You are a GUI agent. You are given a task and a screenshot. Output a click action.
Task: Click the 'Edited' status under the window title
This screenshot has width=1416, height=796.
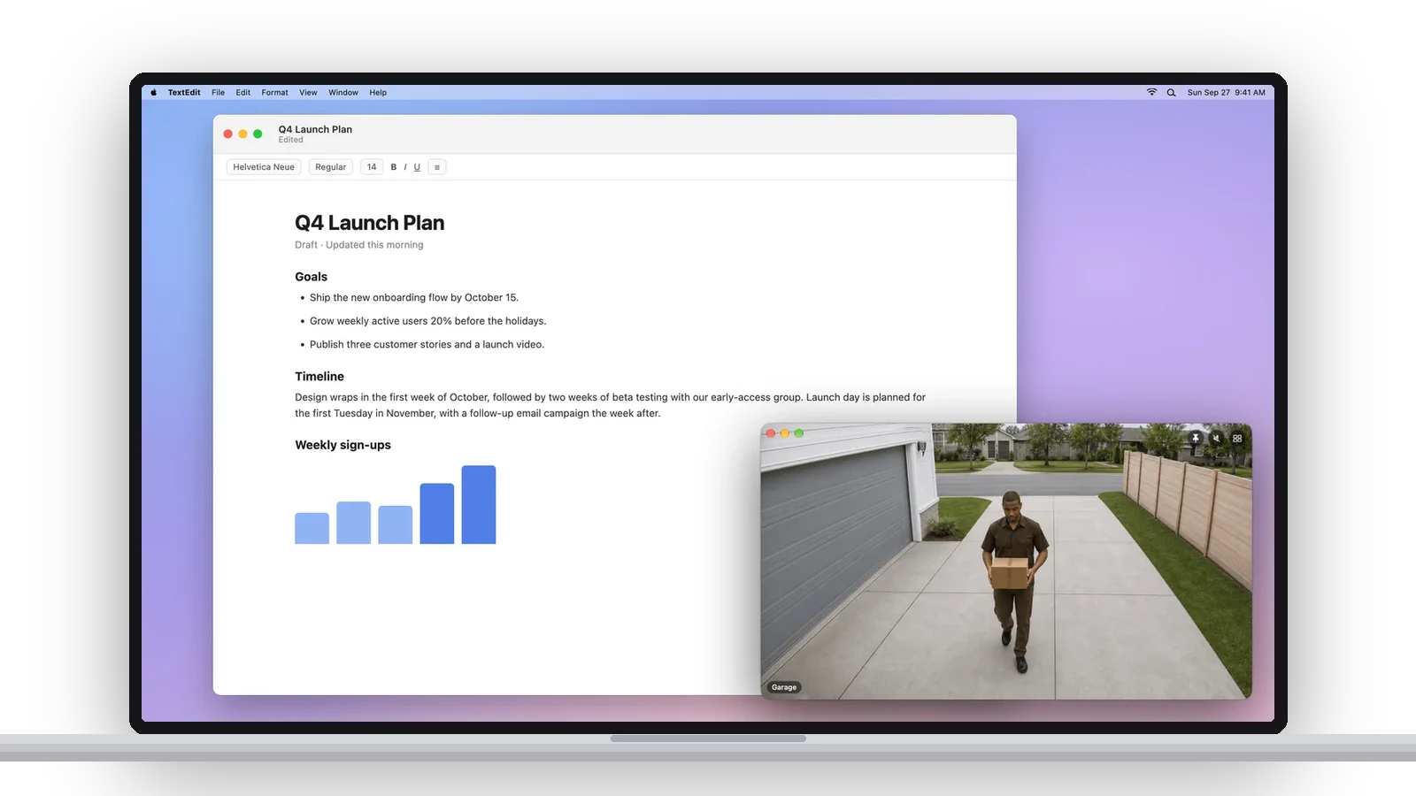290,140
